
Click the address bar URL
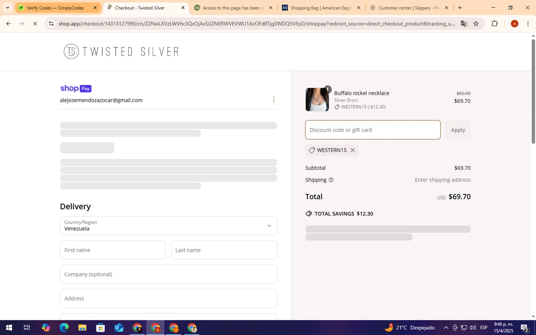click(257, 24)
